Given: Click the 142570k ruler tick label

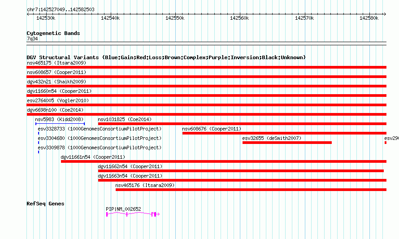Looking at the screenshot, I should pos(304,18).
